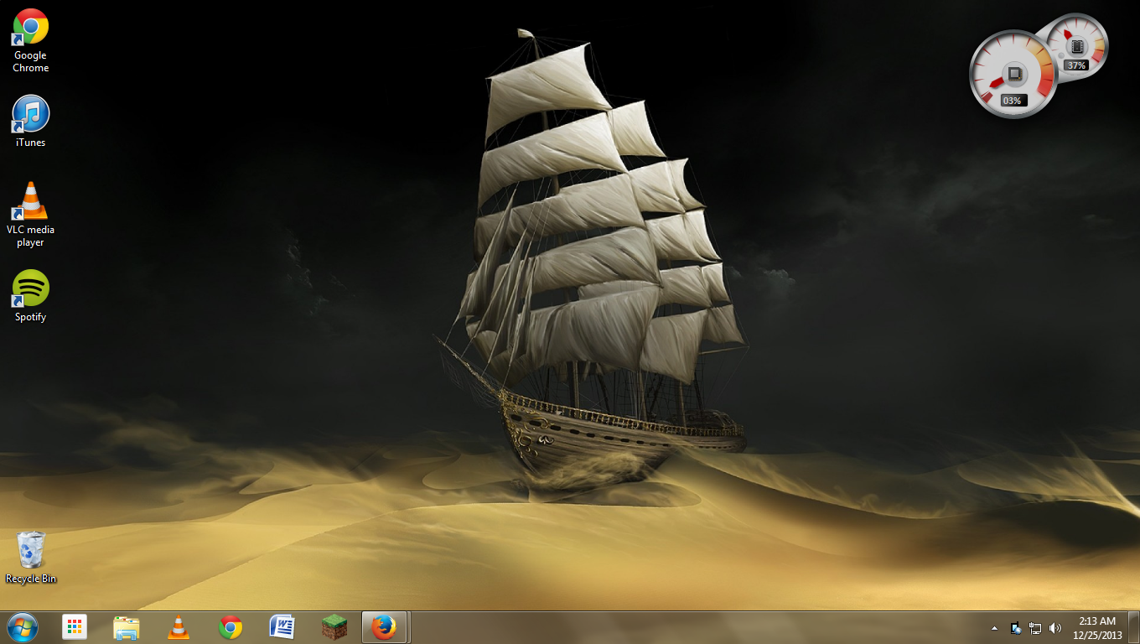The width and height of the screenshot is (1140, 644).
Task: Launch VLC cone from the taskbar
Action: click(179, 627)
